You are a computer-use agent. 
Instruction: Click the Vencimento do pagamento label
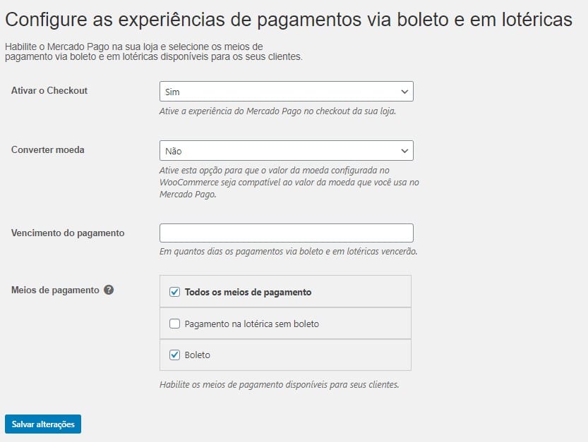[68, 233]
